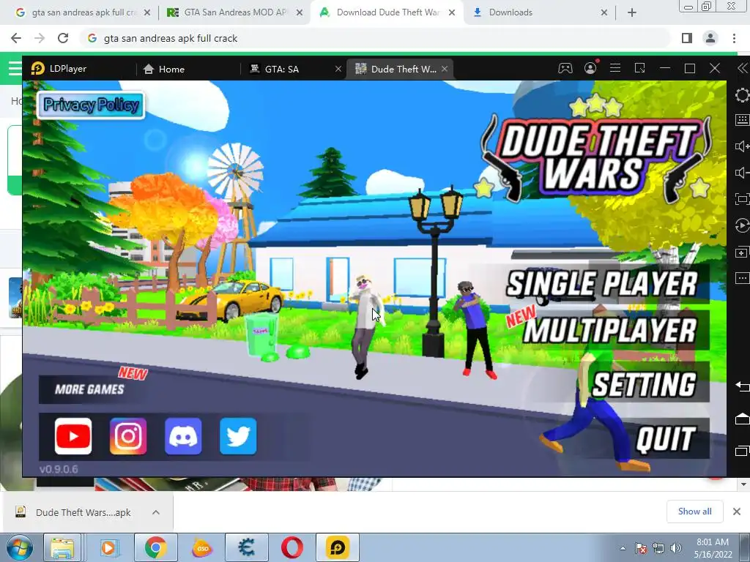The width and height of the screenshot is (750, 562).
Task: Start Single Player mode
Action: click(602, 283)
